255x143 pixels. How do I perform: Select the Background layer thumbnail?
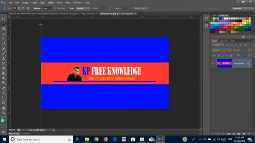click(x=224, y=63)
